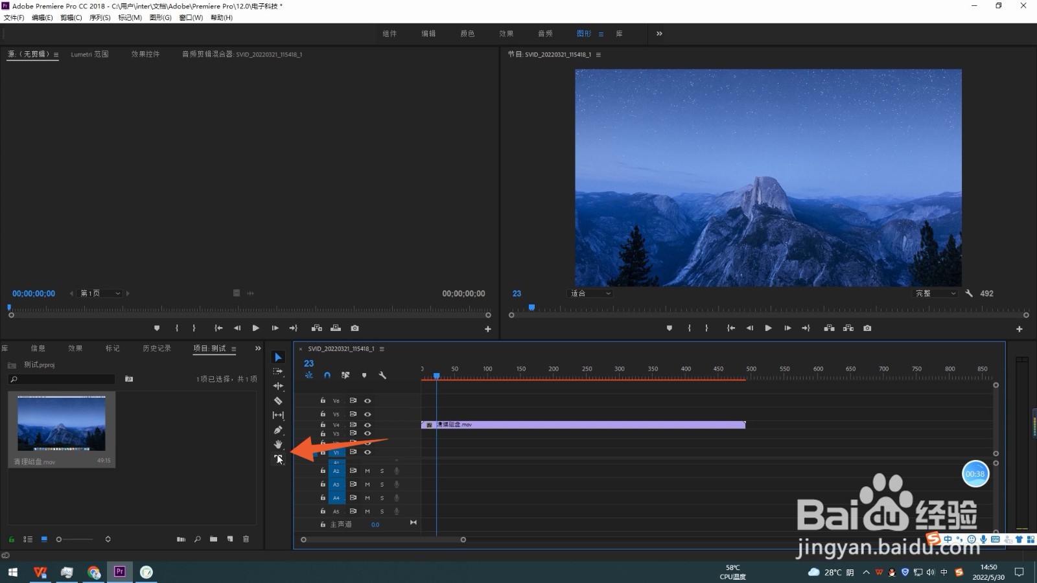Switch Project panel to list view

coord(28,539)
